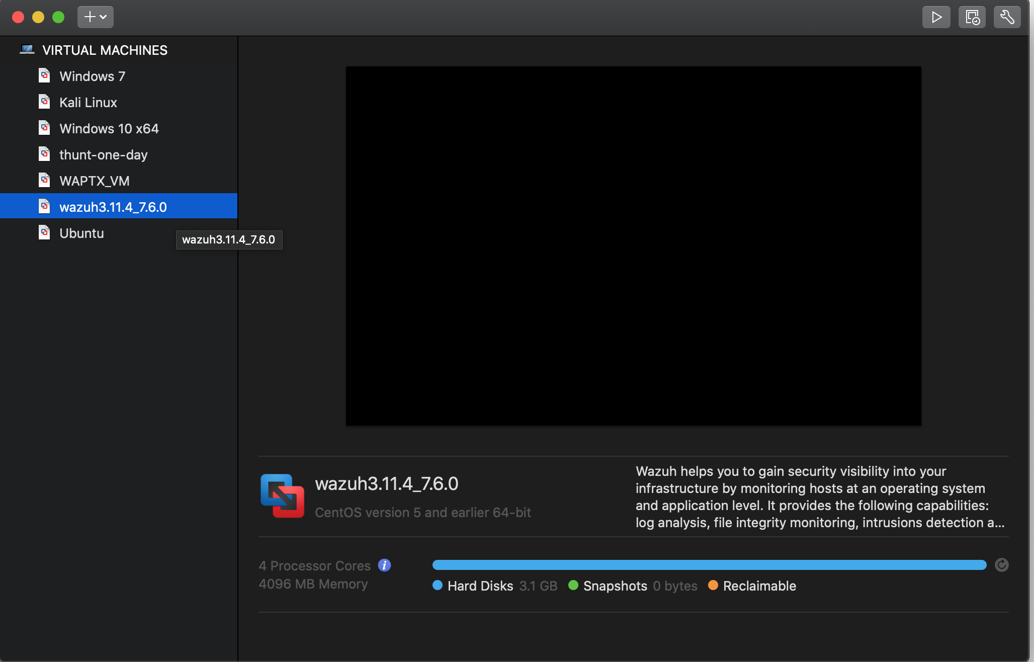This screenshot has width=1034, height=662.
Task: Select WAPTX_VM in the sidebar
Action: [94, 181]
